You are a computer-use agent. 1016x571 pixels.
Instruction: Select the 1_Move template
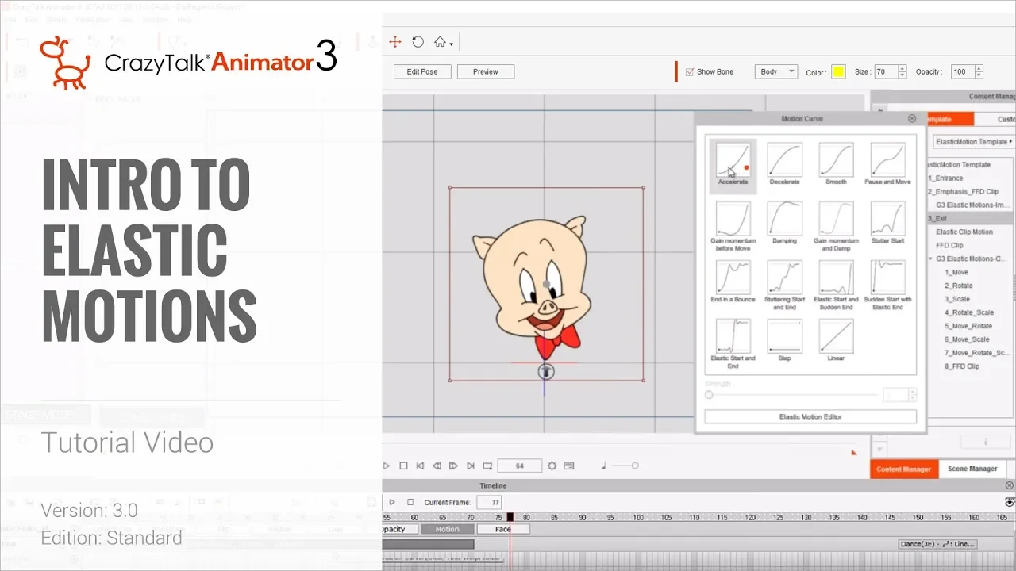click(956, 272)
